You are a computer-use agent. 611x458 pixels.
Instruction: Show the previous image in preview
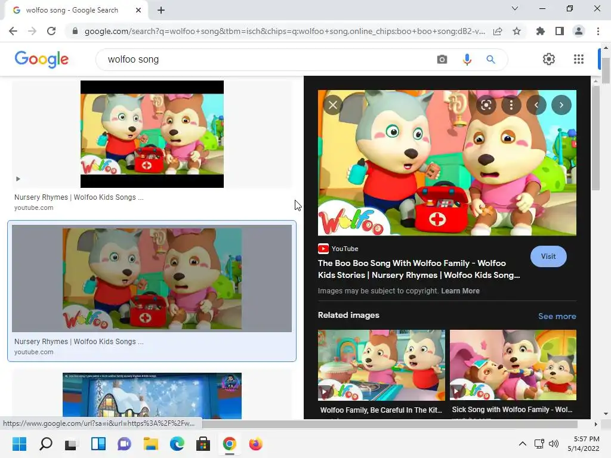(536, 105)
